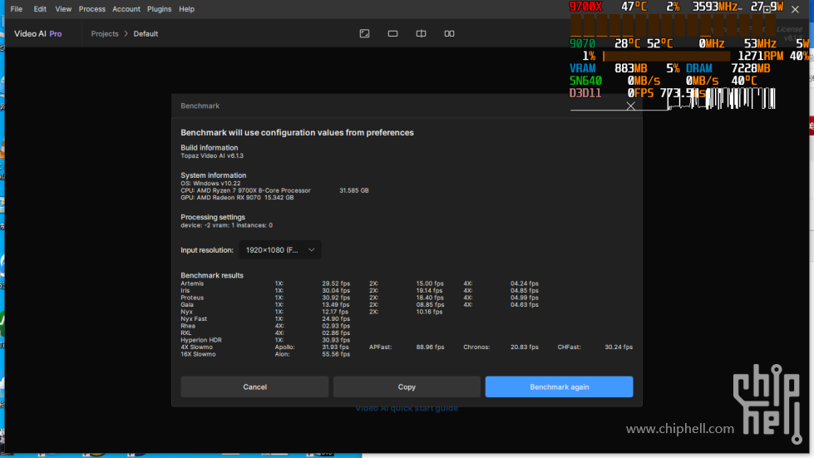
Task: Switch to the split-view layout icon
Action: [421, 34]
